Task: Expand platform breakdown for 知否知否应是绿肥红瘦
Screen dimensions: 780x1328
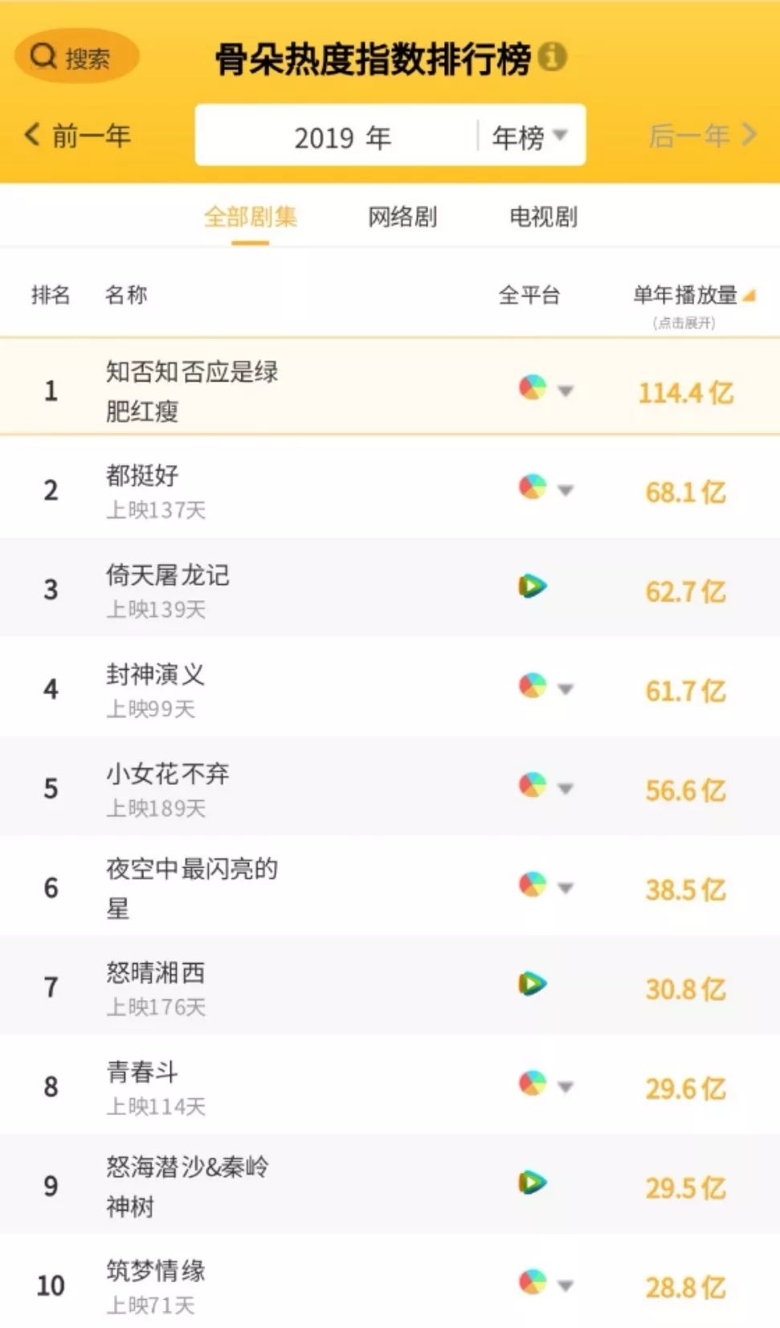Action: coord(566,391)
